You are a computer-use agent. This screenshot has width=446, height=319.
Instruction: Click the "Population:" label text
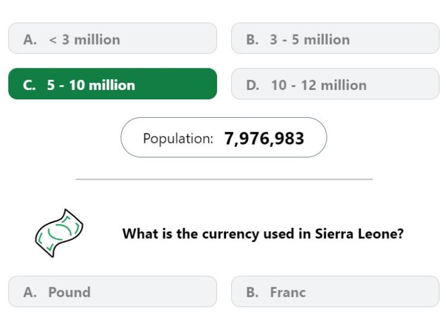pyautogui.click(x=178, y=139)
